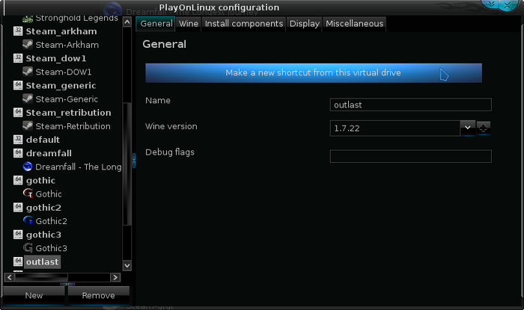Click the horizontal scrollbar thumb in drive list

tap(41, 277)
